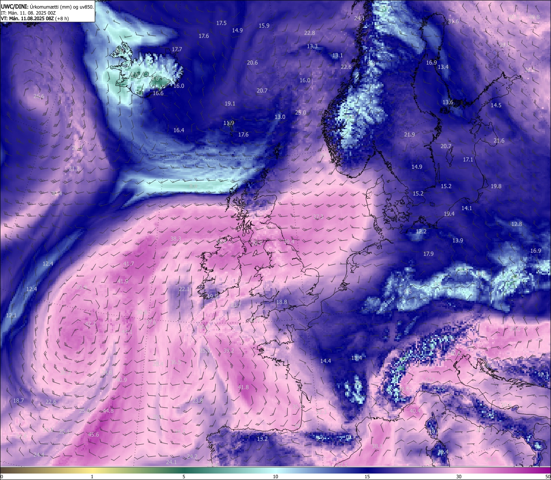Screen dimensions: 551x480
Task: Click the map value '17.1'
Action: coord(468,160)
